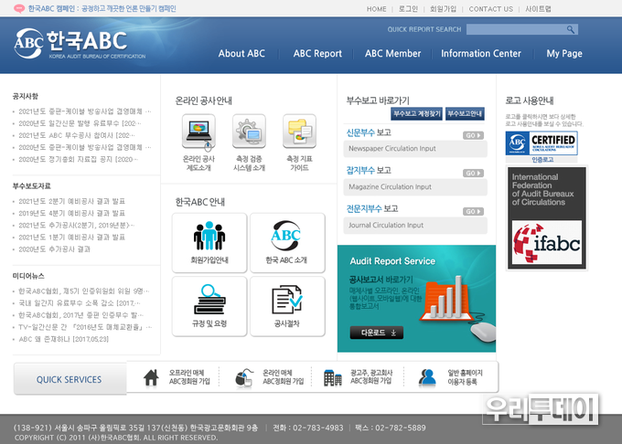Click the Journal Circulation Input field
The height and width of the screenshot is (444, 622).
pos(415,226)
